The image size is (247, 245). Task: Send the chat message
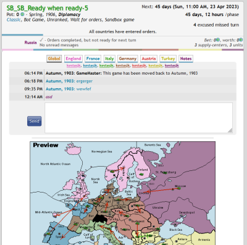pos(35,121)
